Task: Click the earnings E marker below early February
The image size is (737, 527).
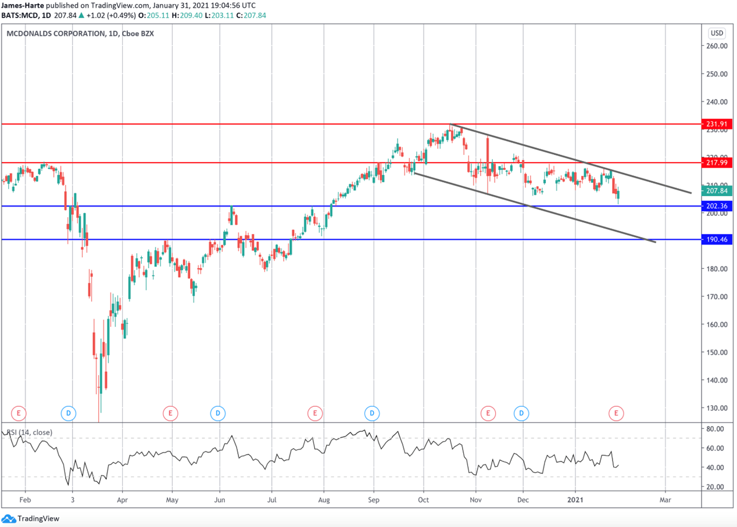Action: point(19,413)
